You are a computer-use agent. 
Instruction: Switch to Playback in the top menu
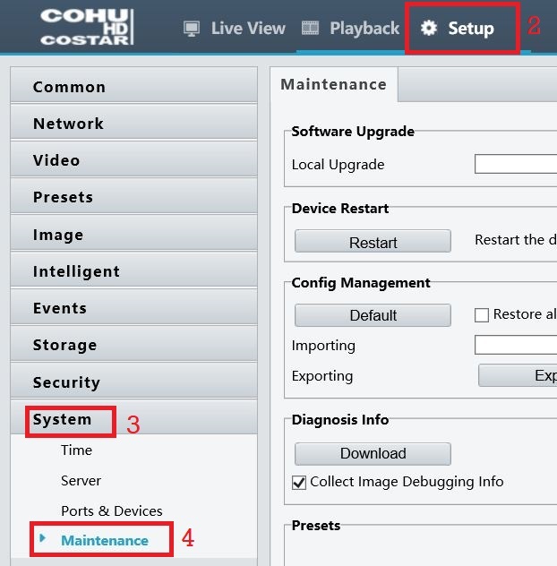364,28
